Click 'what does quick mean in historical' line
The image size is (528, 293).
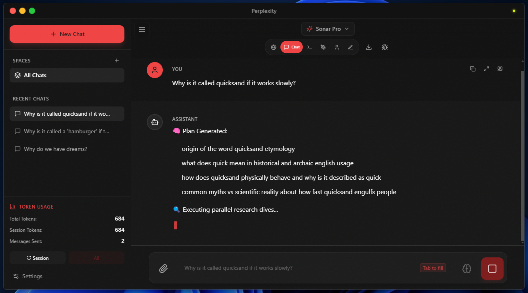pos(268,163)
